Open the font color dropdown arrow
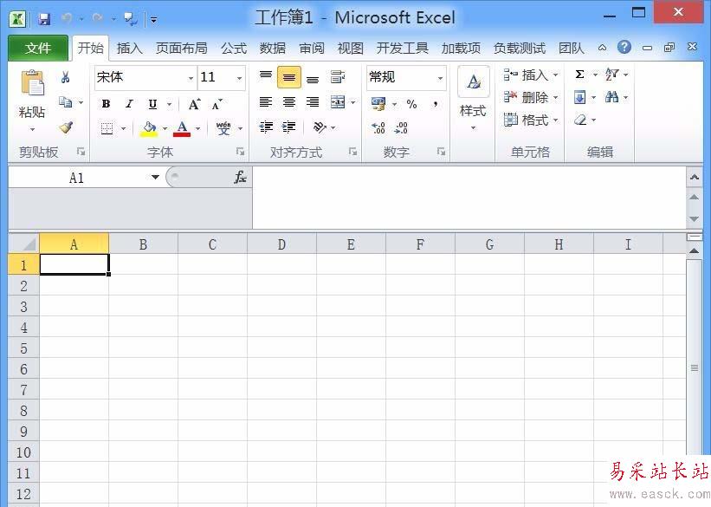The height and width of the screenshot is (507, 711). click(x=197, y=128)
